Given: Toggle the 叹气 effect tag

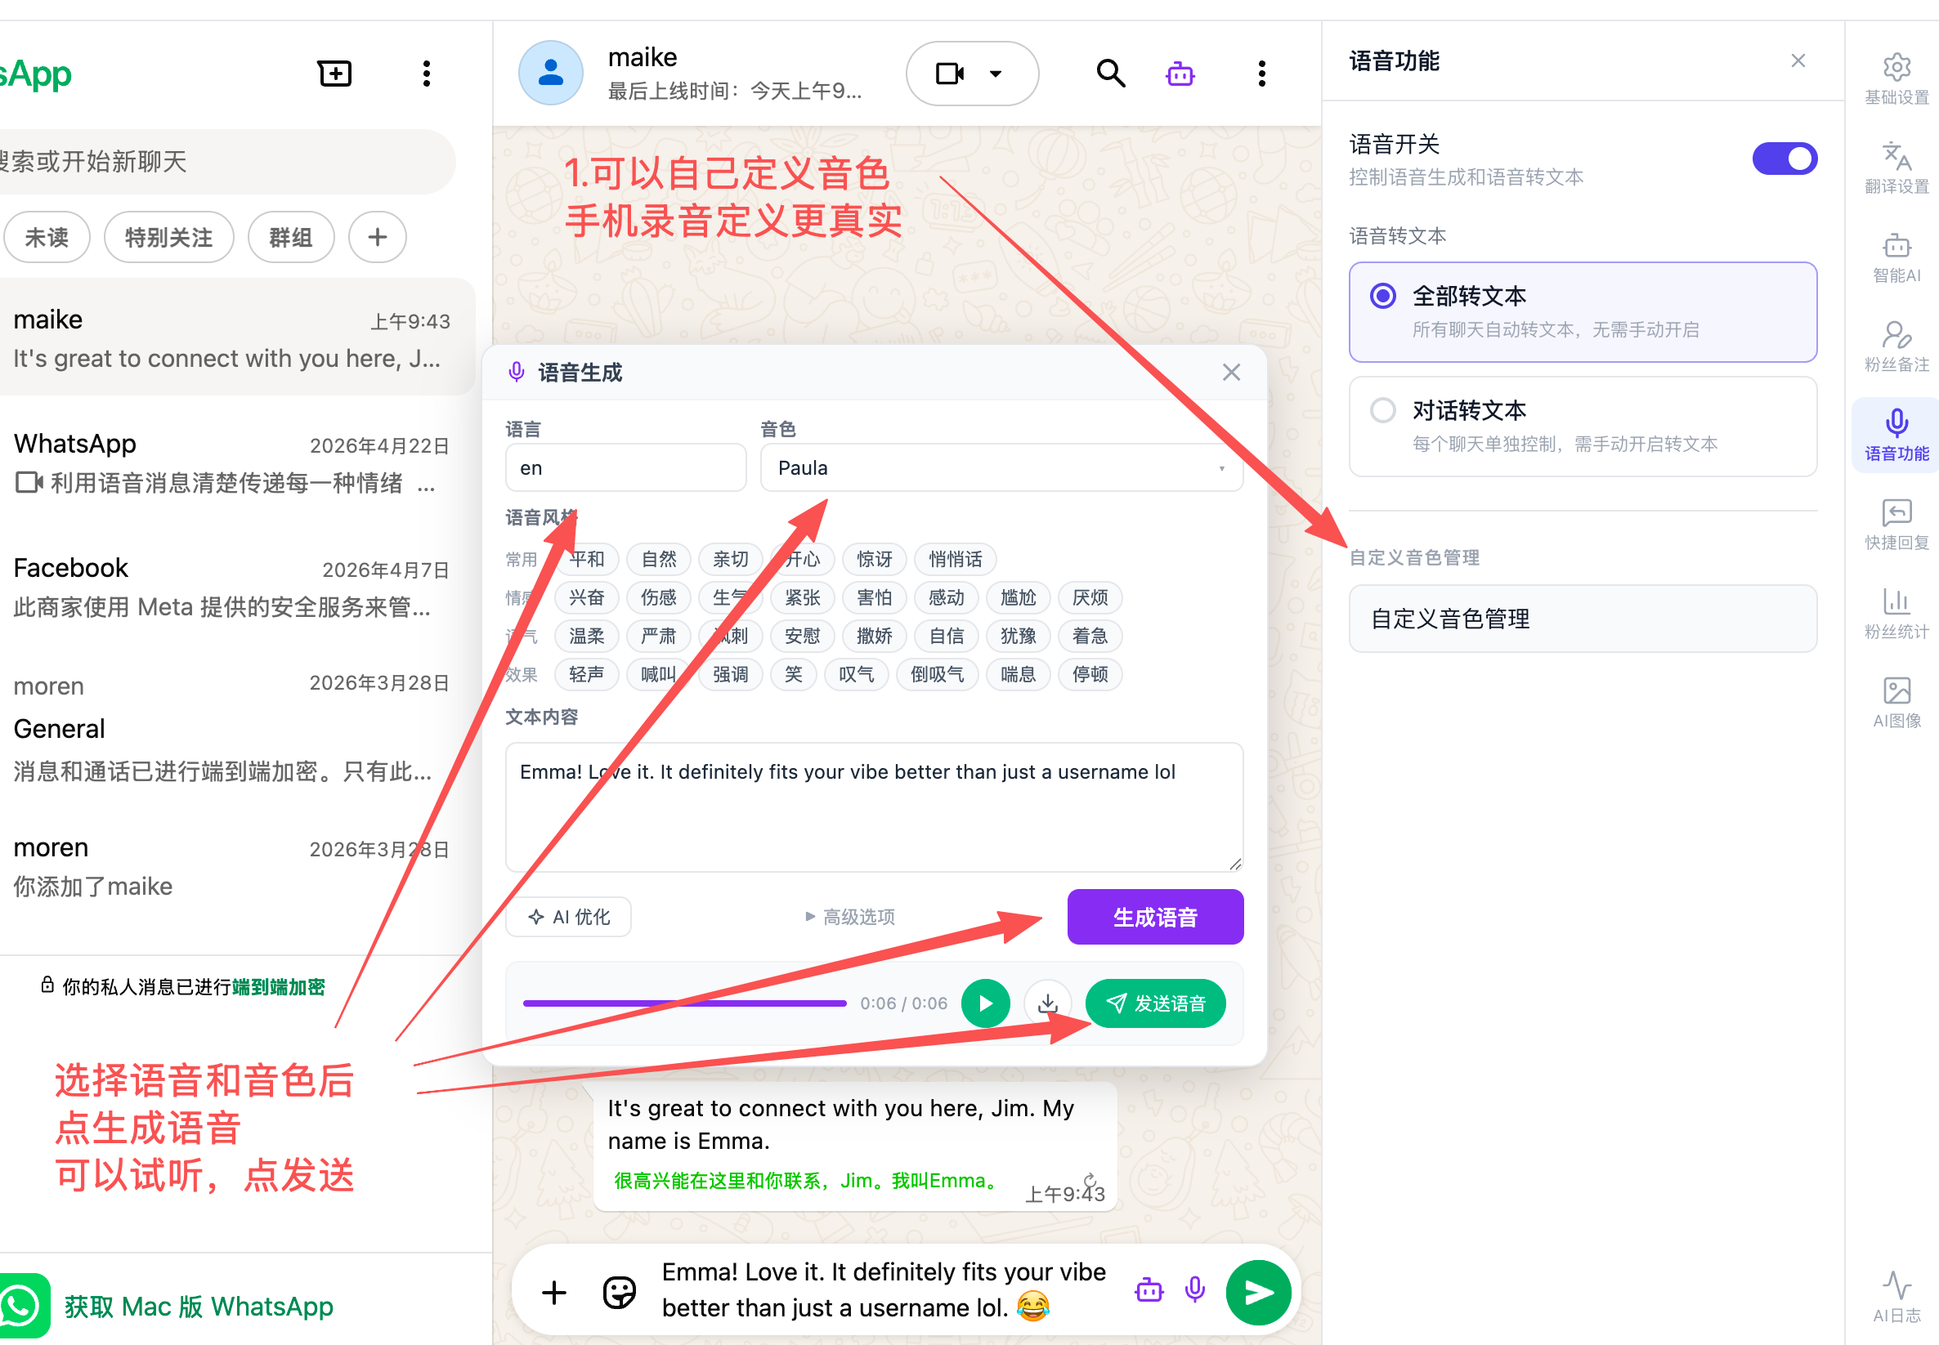Looking at the screenshot, I should (x=857, y=674).
